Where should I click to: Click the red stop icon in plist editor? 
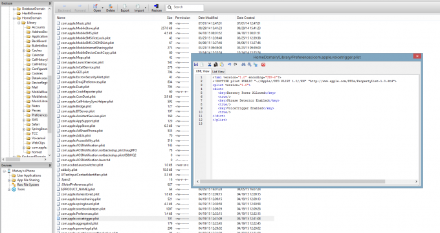click(x=263, y=65)
